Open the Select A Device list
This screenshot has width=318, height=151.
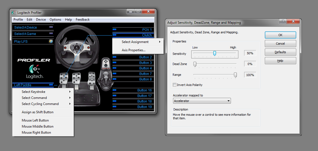coord(33,27)
